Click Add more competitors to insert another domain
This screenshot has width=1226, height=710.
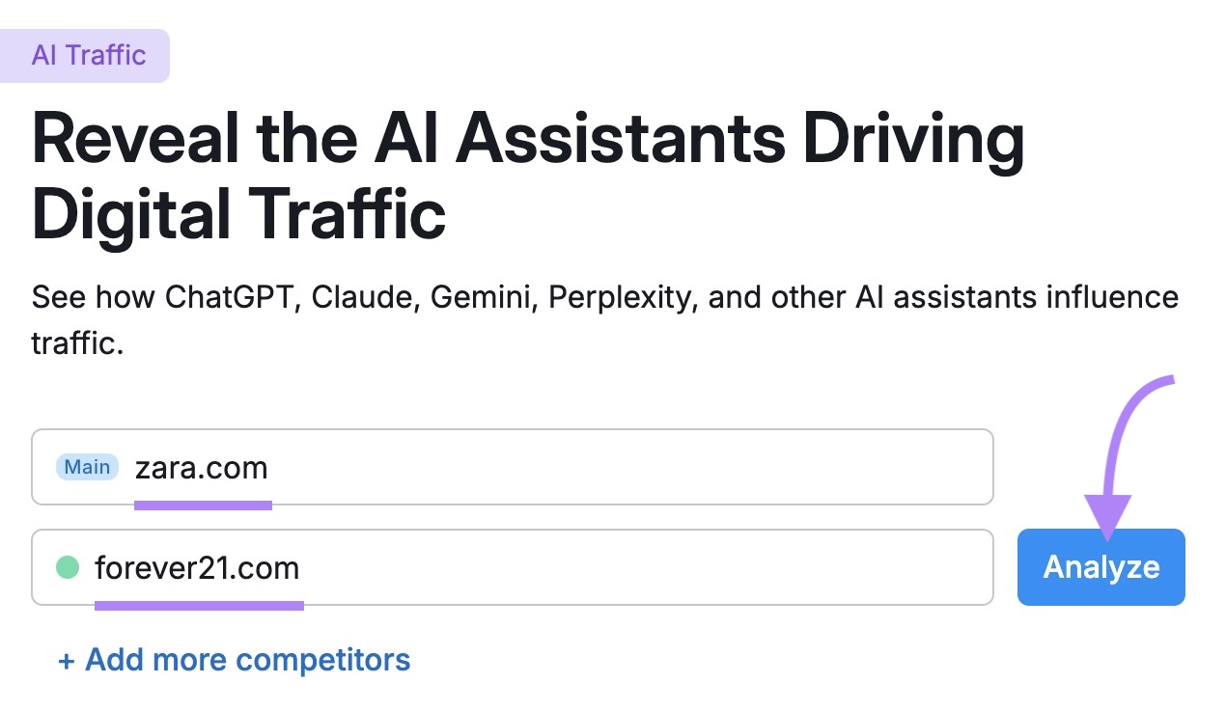pyautogui.click(x=236, y=660)
